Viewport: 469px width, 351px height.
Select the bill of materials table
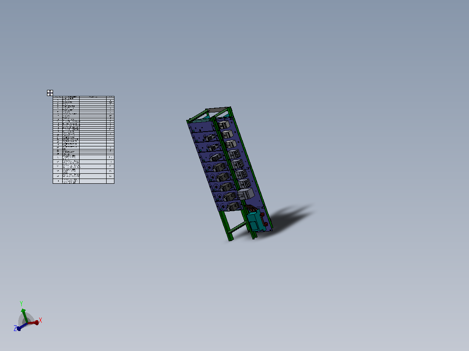[84, 140]
